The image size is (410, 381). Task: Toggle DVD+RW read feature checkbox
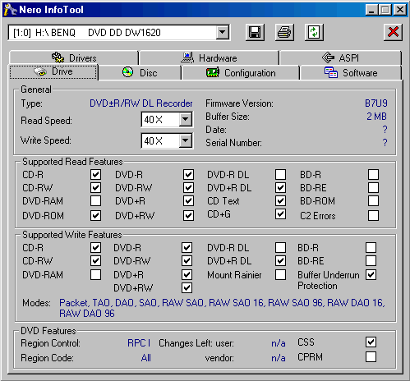coord(188,215)
